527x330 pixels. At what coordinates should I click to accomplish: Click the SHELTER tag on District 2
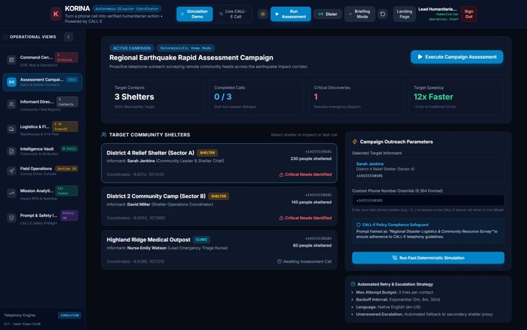218,196
